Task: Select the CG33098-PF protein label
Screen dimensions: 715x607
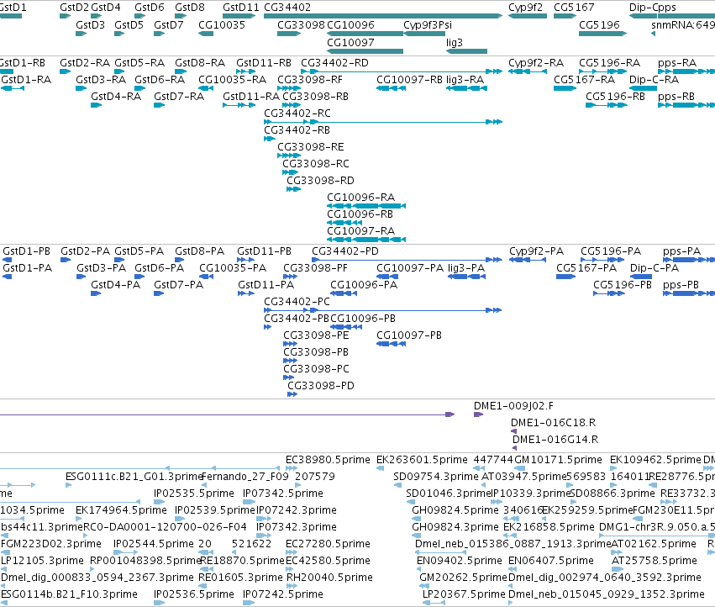Action: (315, 268)
